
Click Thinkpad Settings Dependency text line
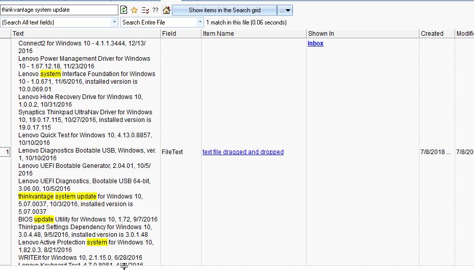click(x=85, y=231)
